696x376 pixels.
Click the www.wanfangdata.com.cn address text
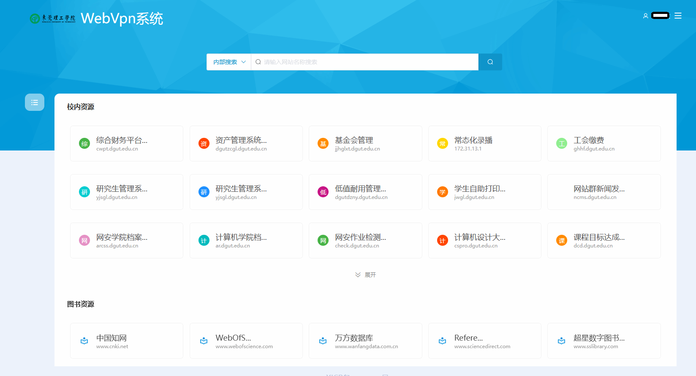click(x=366, y=346)
